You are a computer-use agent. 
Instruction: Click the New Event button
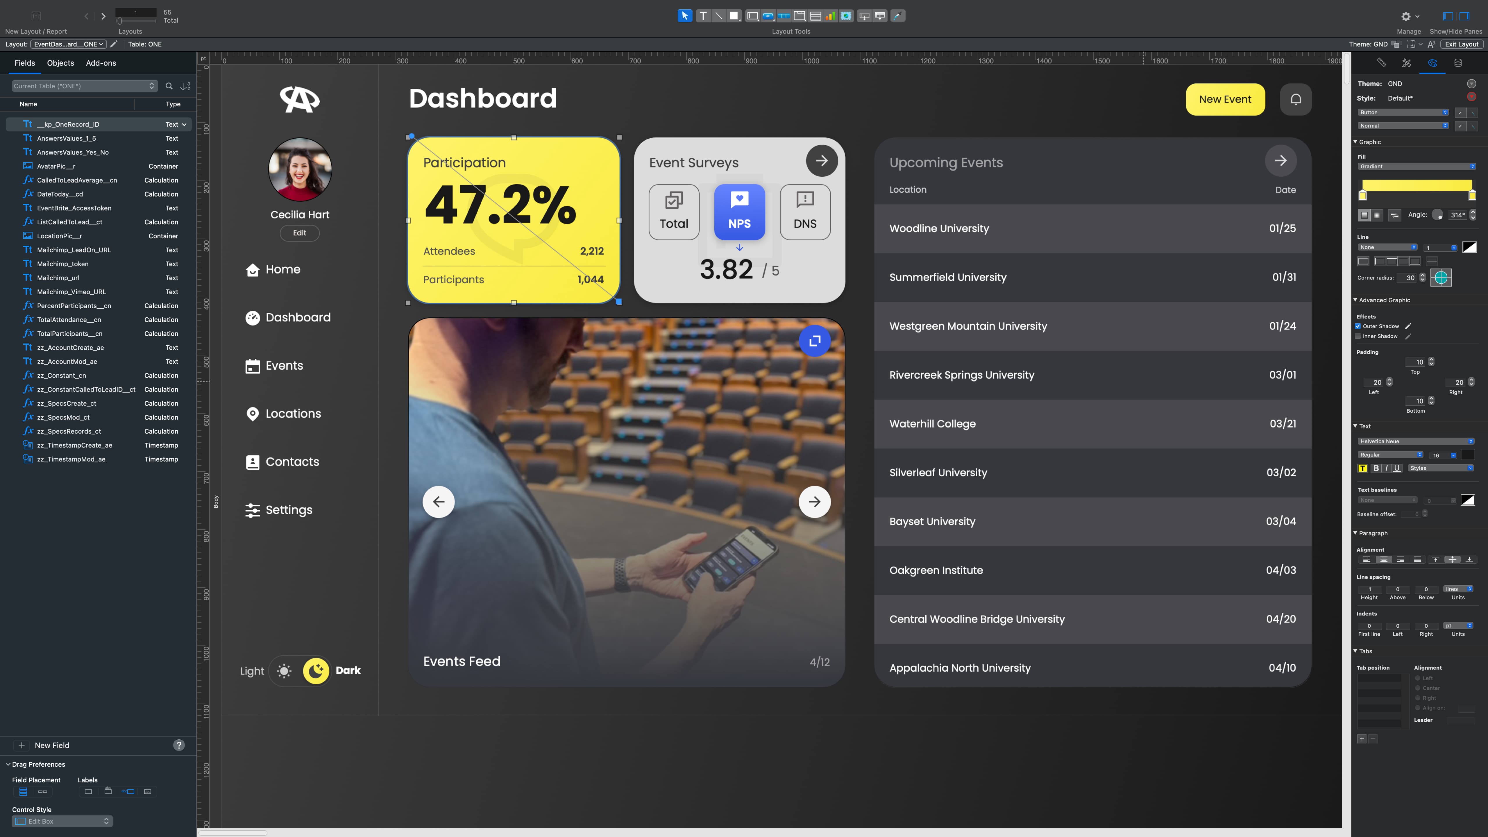[x=1225, y=99]
